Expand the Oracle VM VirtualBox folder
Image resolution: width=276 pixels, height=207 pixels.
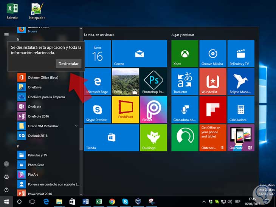76,126
